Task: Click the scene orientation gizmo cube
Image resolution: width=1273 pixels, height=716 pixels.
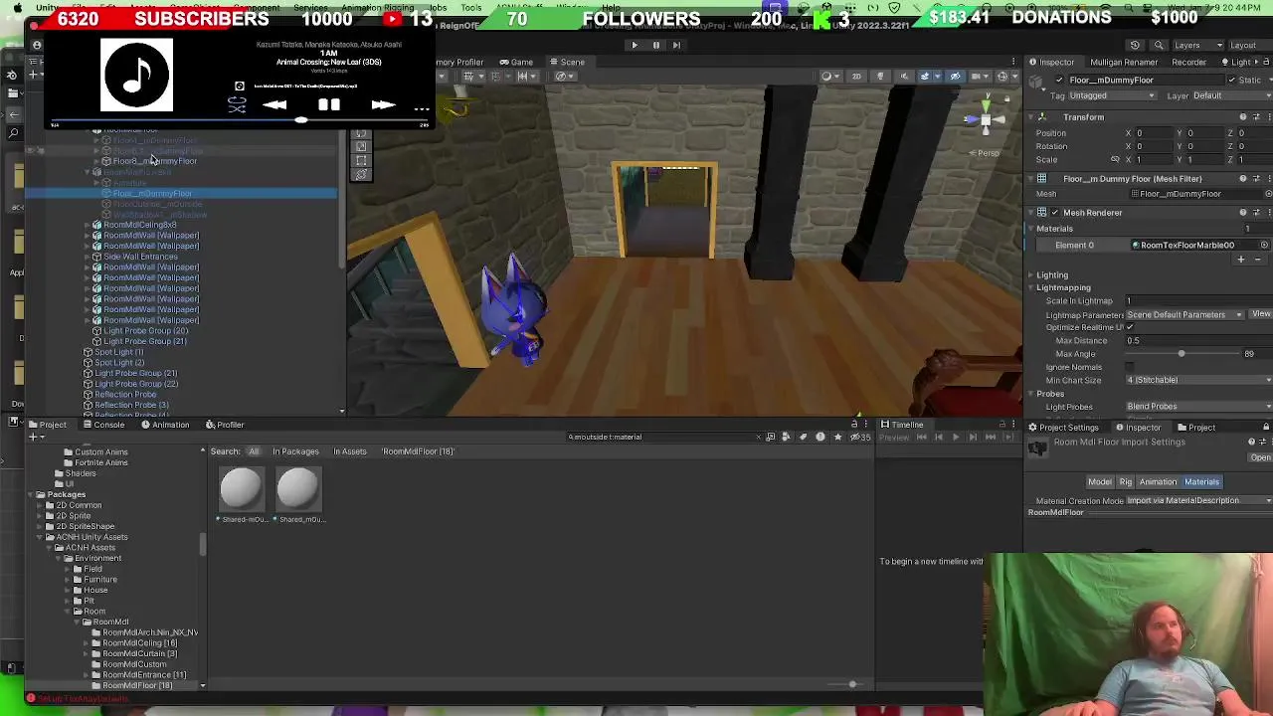Action: click(986, 120)
